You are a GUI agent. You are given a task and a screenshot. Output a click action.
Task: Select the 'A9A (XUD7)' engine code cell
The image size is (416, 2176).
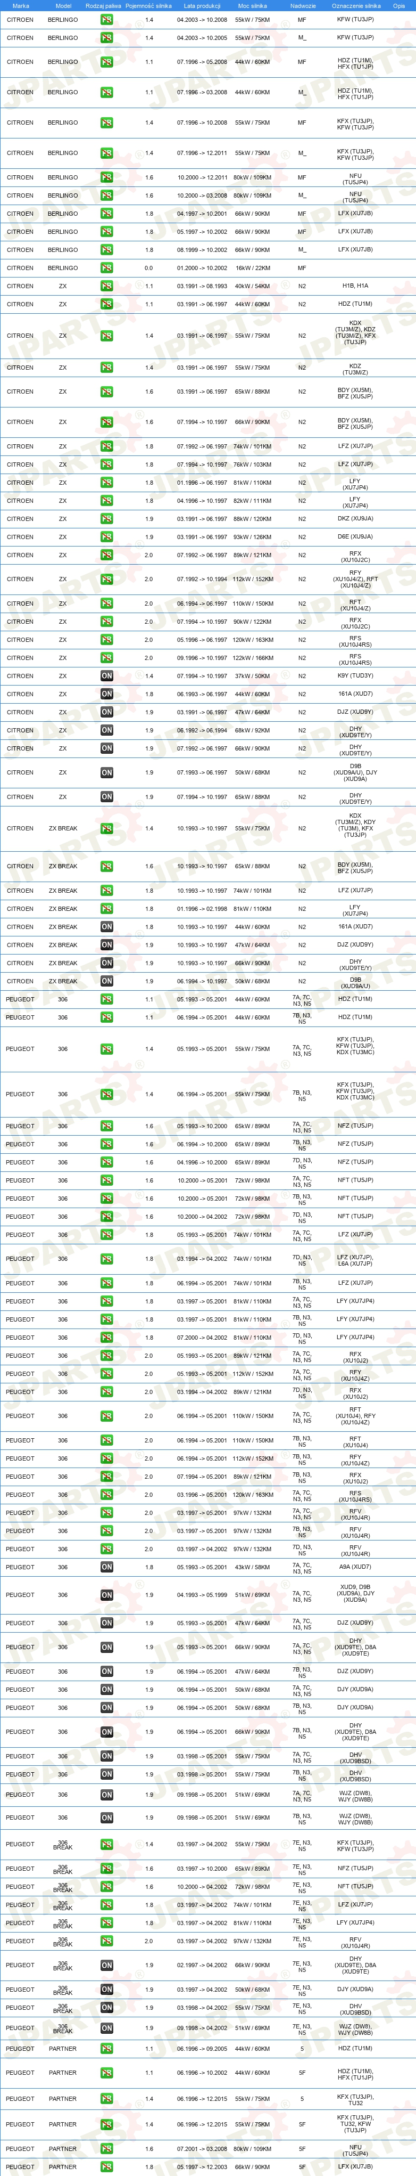pyautogui.click(x=355, y=1567)
